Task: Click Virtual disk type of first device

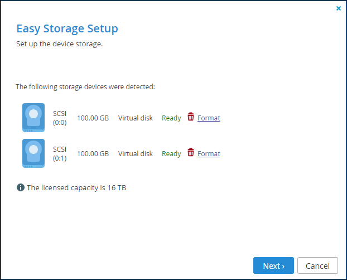Action: pyautogui.click(x=136, y=118)
